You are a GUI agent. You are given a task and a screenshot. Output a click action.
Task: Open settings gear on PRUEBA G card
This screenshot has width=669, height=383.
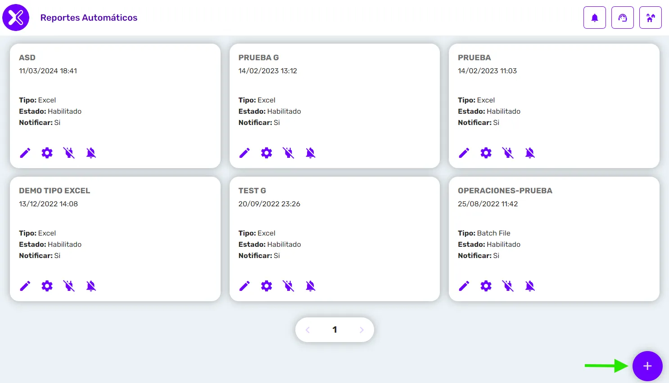coord(267,153)
